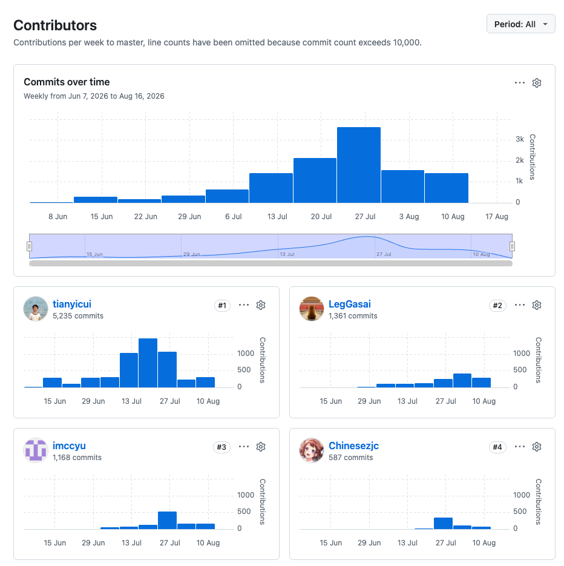Screen dimensions: 564x566
Task: Visit imccyu contributor profile
Action: 69,446
